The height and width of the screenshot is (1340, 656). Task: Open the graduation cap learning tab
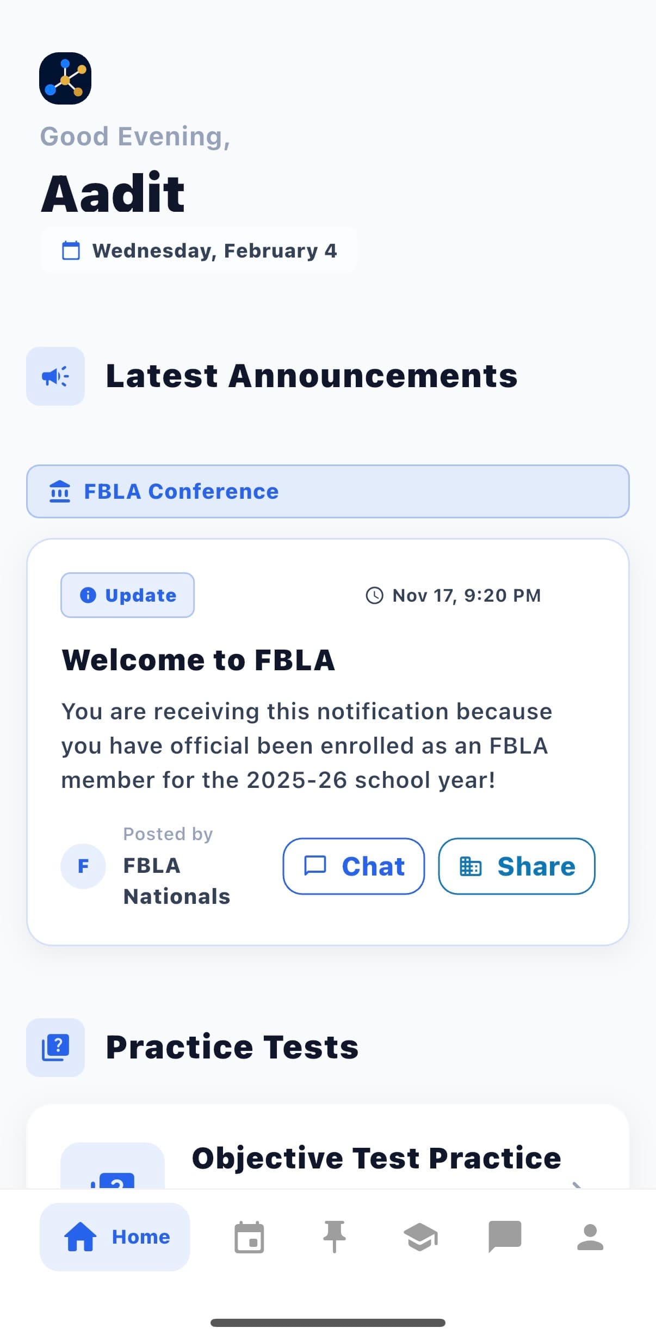click(x=420, y=1237)
